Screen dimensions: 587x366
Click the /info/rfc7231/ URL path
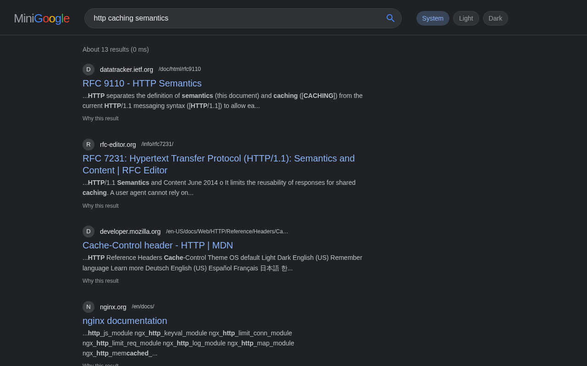pyautogui.click(x=157, y=144)
